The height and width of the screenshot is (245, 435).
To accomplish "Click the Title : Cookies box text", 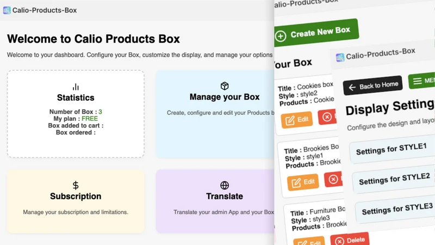I will (x=306, y=87).
